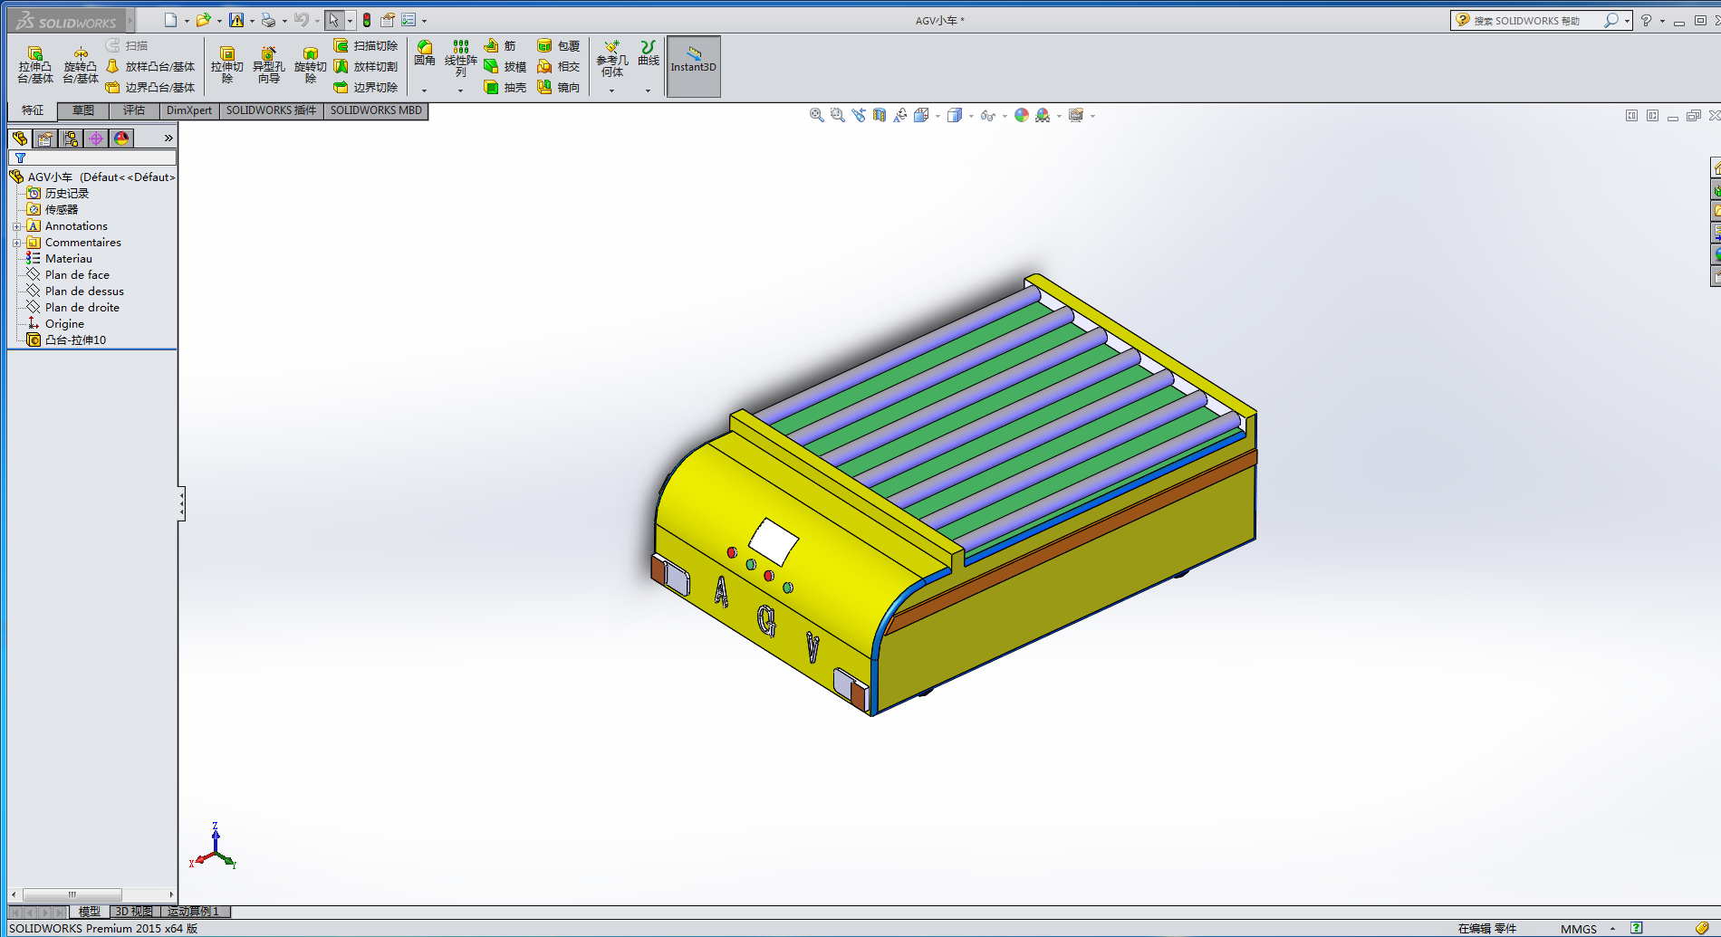Click the 曲线 curves tool

tap(649, 54)
